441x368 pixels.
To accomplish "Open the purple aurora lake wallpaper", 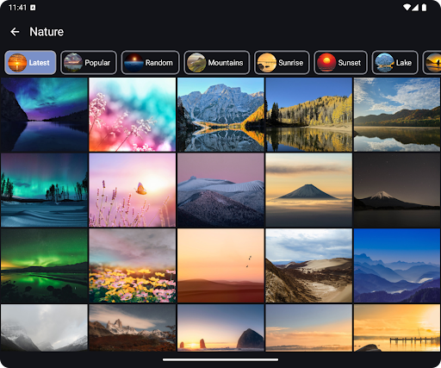I will (x=44, y=115).
